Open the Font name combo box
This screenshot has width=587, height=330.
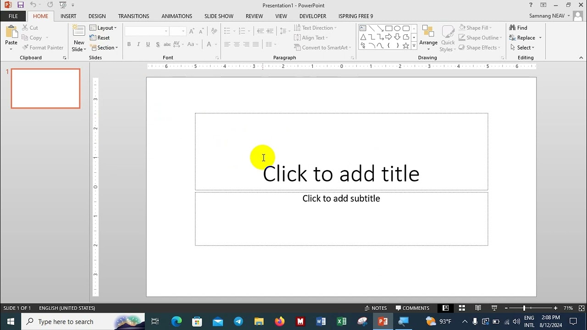click(x=147, y=31)
